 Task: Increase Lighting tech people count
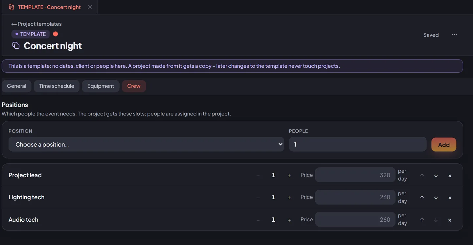coord(289,198)
